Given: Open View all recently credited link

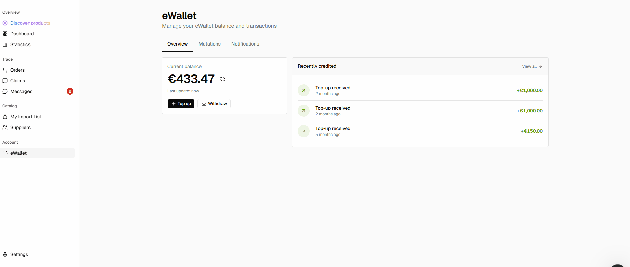Looking at the screenshot, I should tap(532, 66).
